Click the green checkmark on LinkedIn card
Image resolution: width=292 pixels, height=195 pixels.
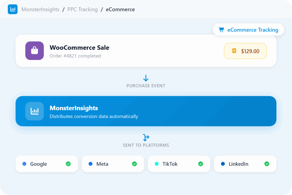point(267,164)
